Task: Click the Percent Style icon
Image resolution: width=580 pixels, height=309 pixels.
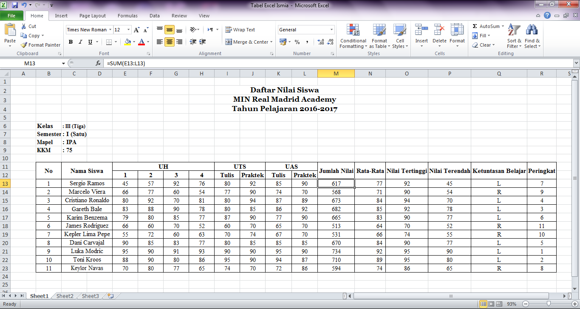Action: (x=297, y=42)
